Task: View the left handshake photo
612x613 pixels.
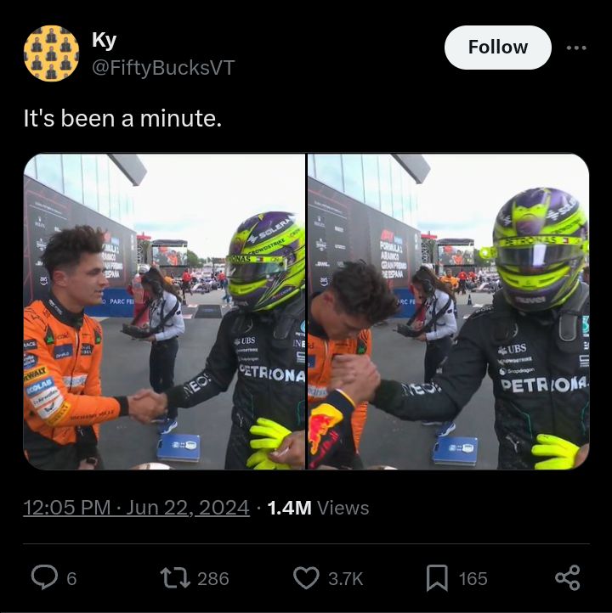Action: point(164,312)
